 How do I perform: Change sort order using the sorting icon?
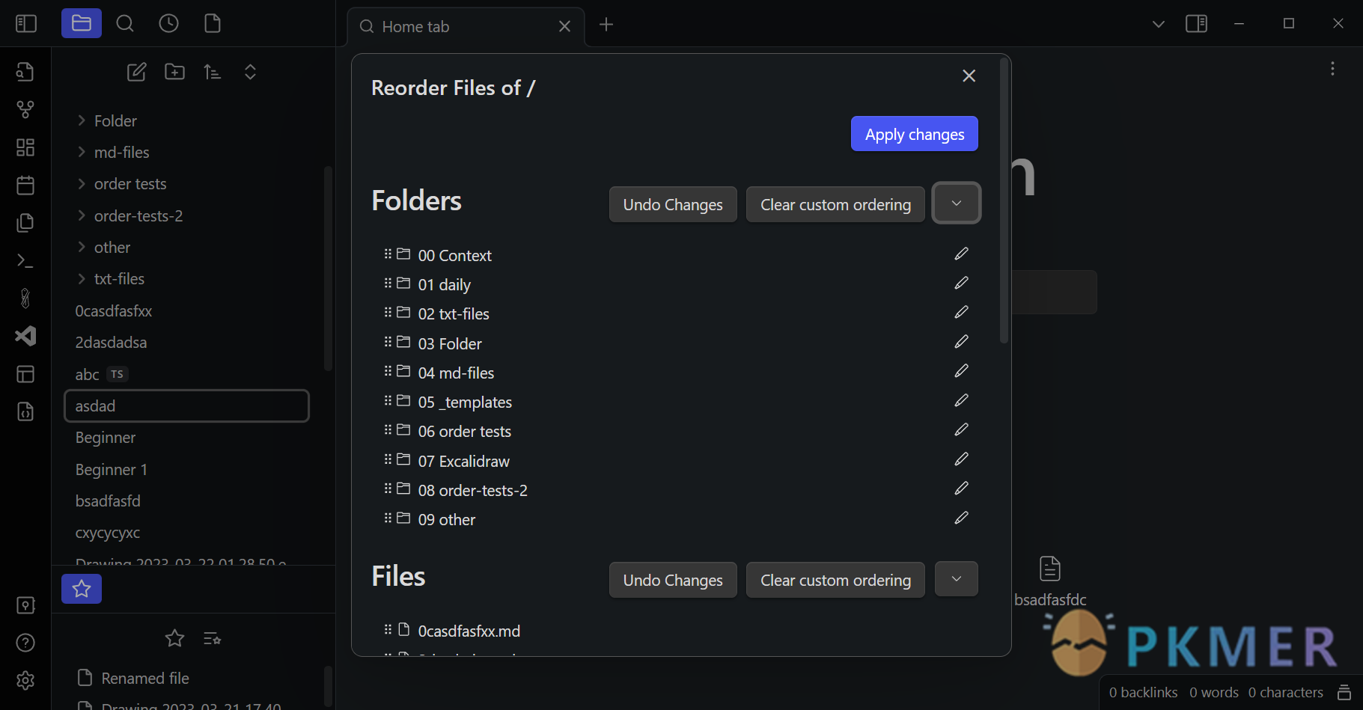point(213,72)
